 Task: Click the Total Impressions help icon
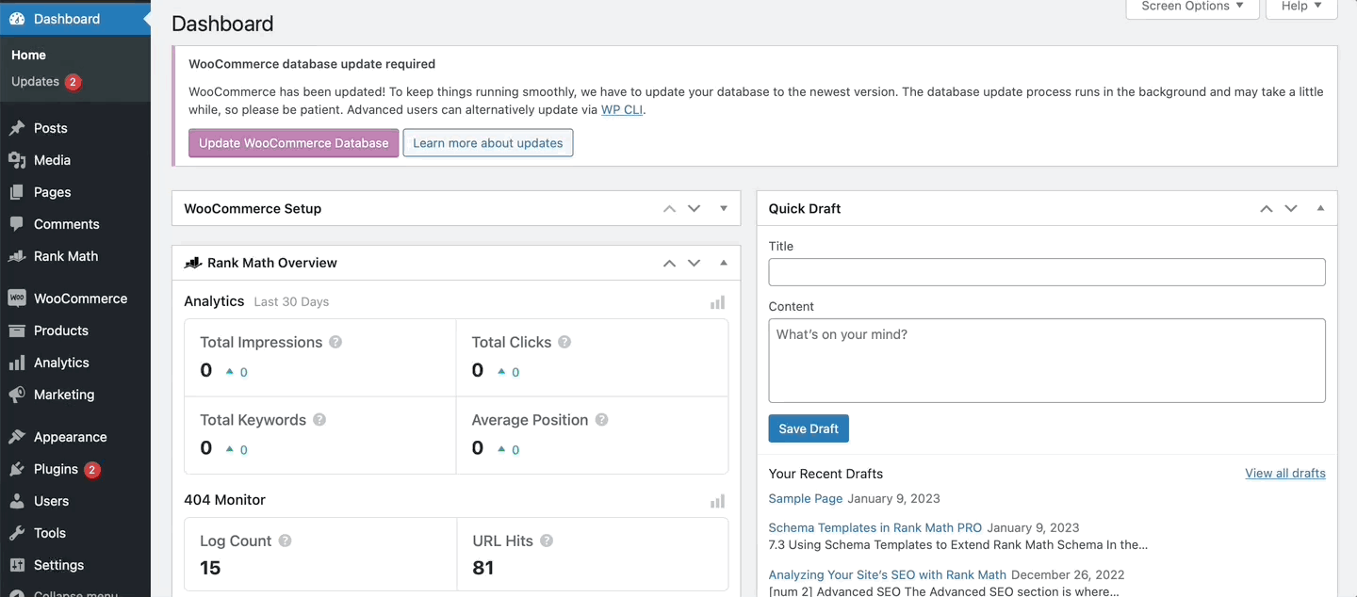click(x=335, y=342)
